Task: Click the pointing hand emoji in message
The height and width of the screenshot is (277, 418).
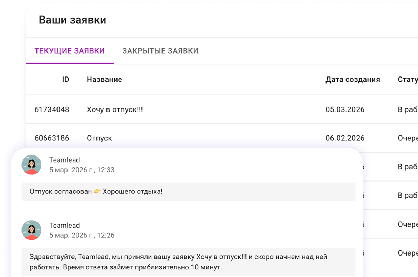Action: [x=98, y=192]
